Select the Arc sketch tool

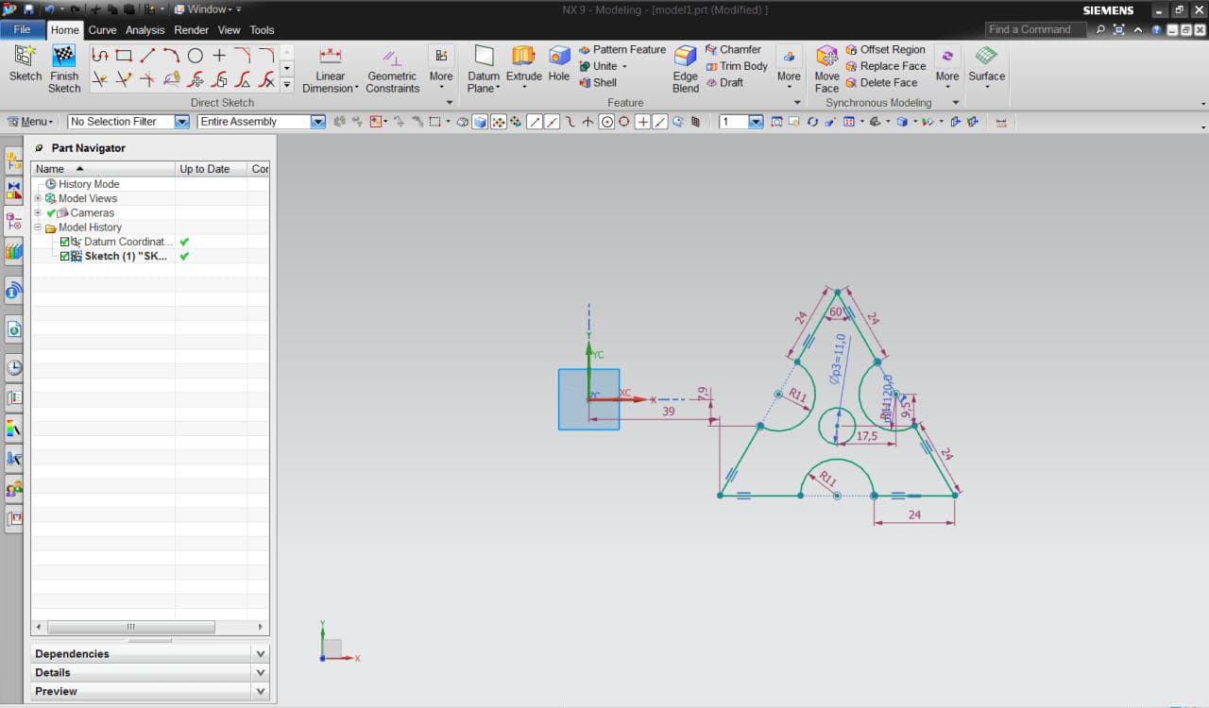(x=171, y=56)
